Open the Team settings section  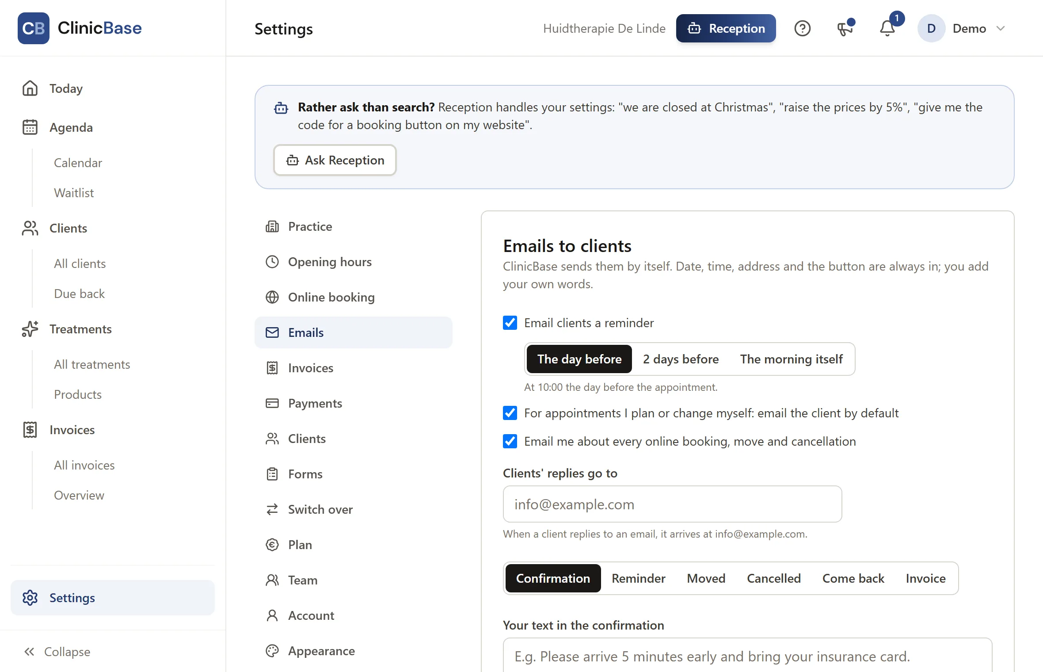click(x=353, y=580)
